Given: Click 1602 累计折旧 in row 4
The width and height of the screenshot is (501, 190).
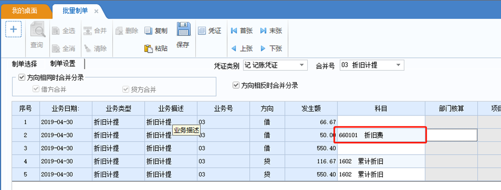Looking at the screenshot, I should point(381,161).
